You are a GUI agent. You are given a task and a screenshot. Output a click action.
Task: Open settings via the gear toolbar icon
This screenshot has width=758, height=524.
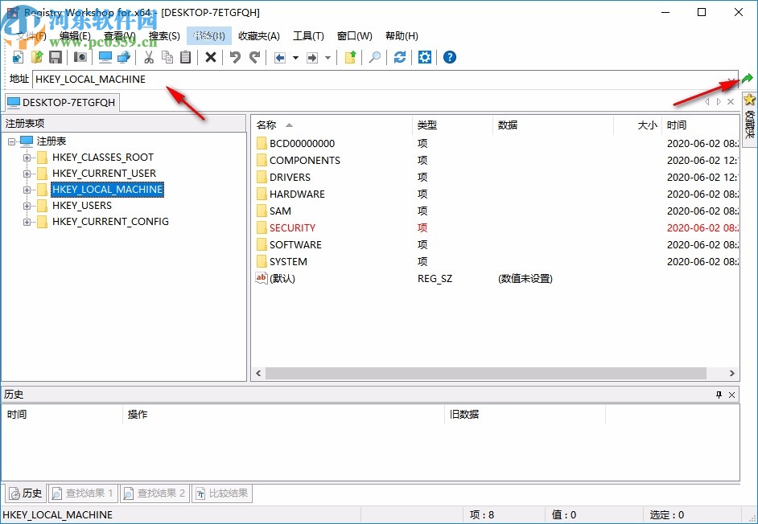click(425, 57)
